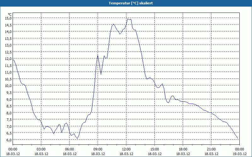This screenshot has height=157, width=252.
Task: Click the 8,0 y-axis label
Action: pos(9,113)
